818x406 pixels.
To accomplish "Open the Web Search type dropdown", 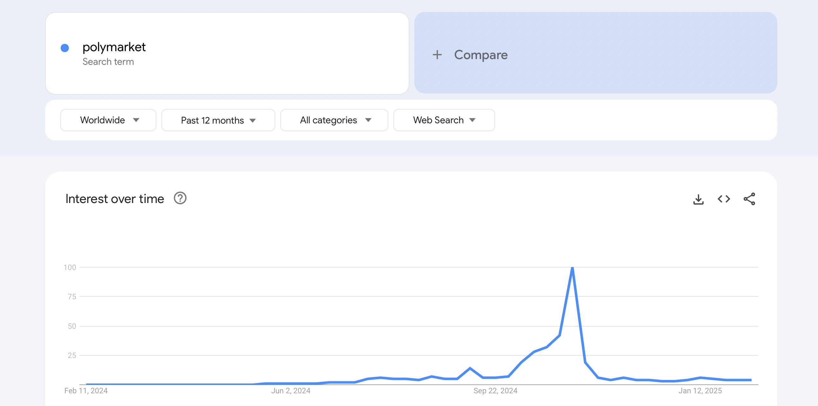I will point(444,120).
